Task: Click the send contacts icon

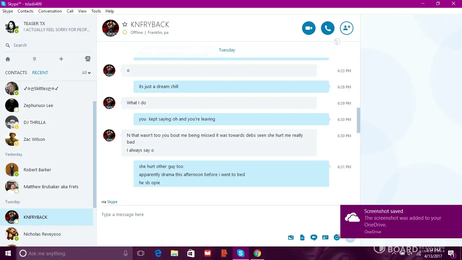Action: point(325,238)
